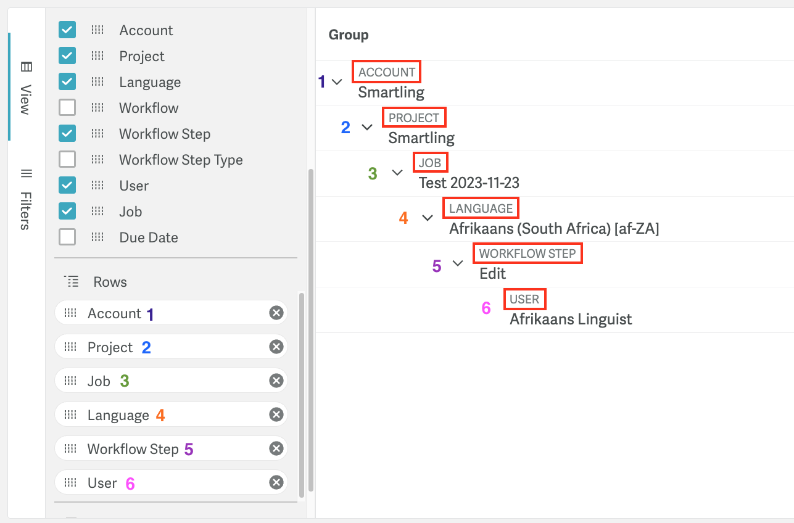The width and height of the screenshot is (794, 523).
Task: Click grip icon beside Project column option
Action: click(97, 56)
